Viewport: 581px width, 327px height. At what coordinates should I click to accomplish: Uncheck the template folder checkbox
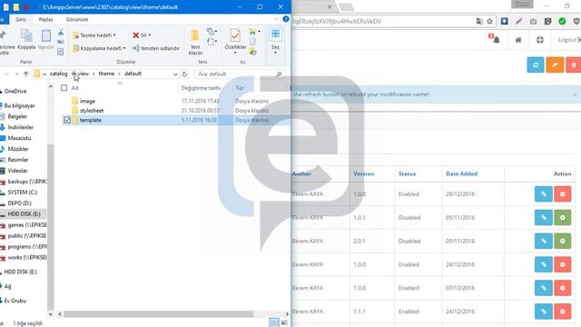tap(67, 120)
